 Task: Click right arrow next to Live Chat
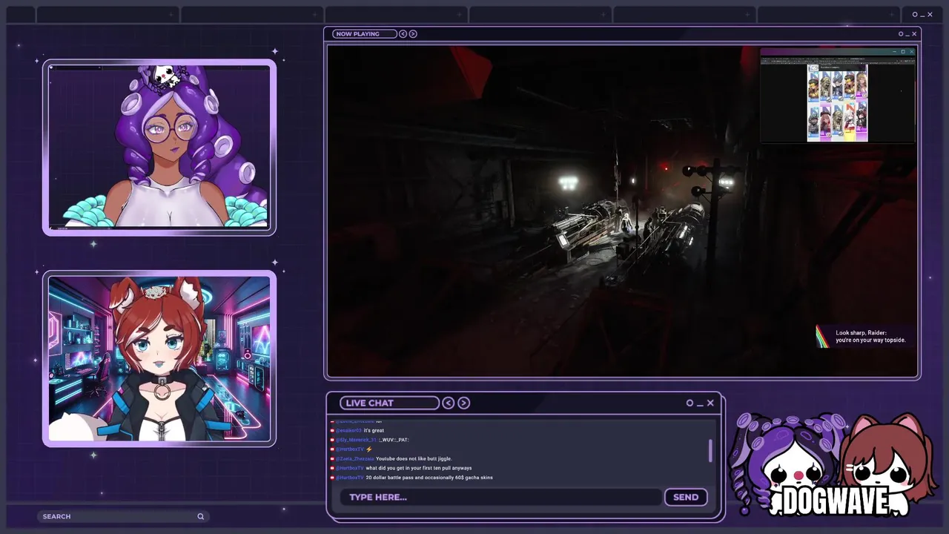click(463, 403)
